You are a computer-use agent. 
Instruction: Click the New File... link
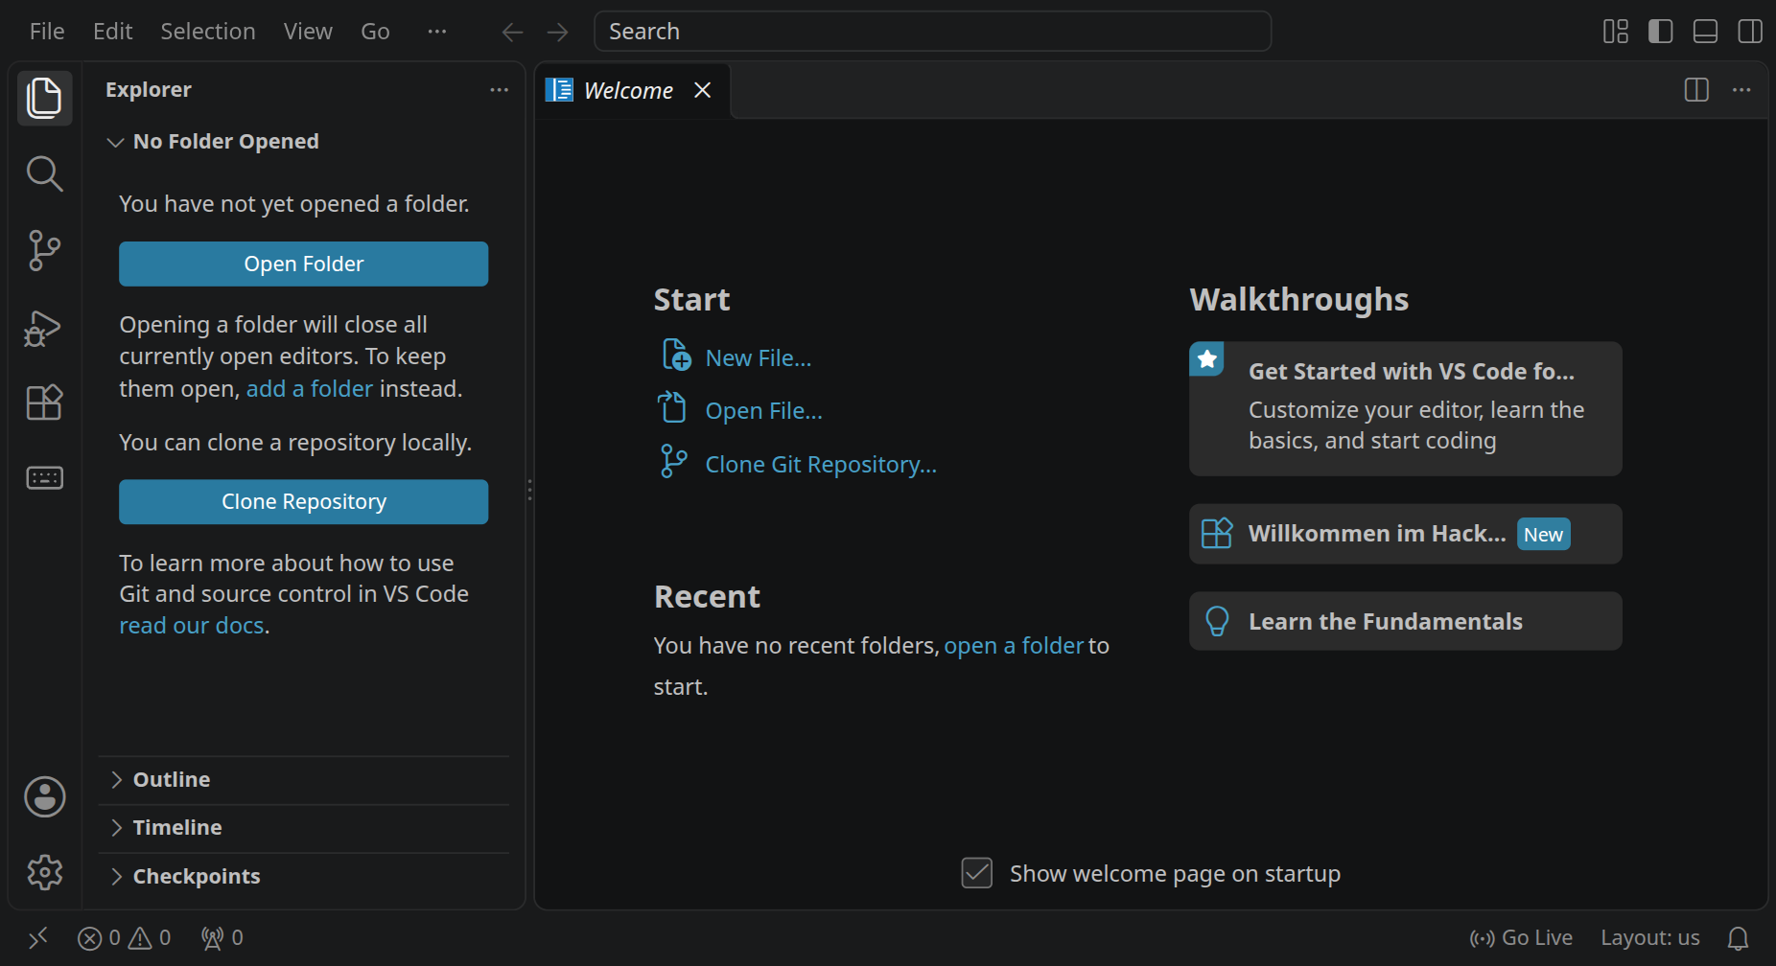736,357
